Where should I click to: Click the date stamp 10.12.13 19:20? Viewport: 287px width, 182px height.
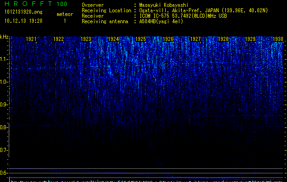coord(23,21)
